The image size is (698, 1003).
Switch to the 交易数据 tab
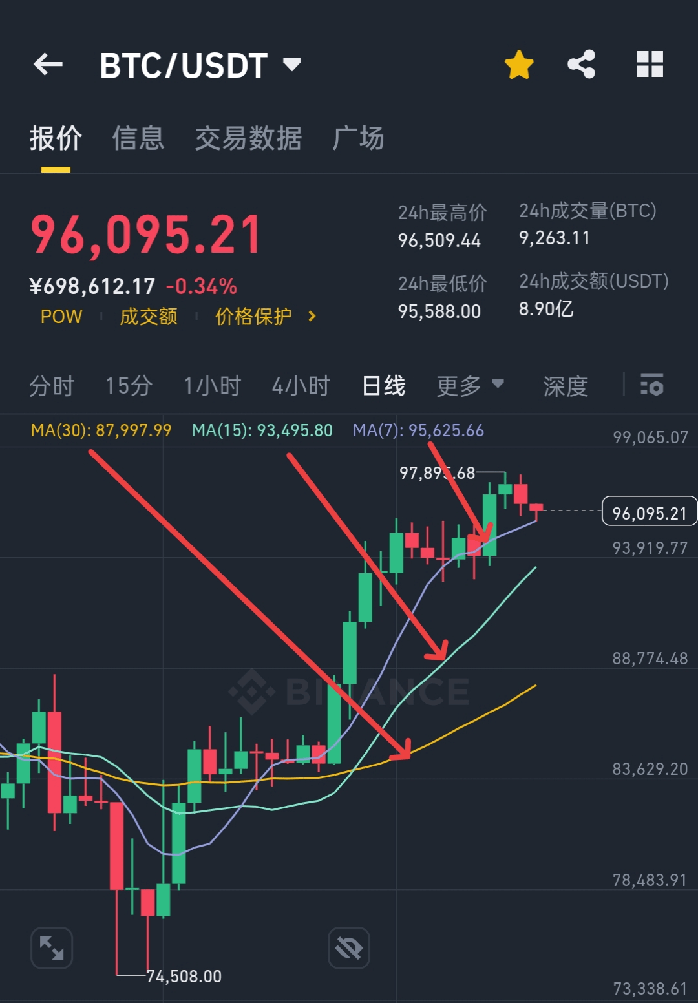(248, 138)
